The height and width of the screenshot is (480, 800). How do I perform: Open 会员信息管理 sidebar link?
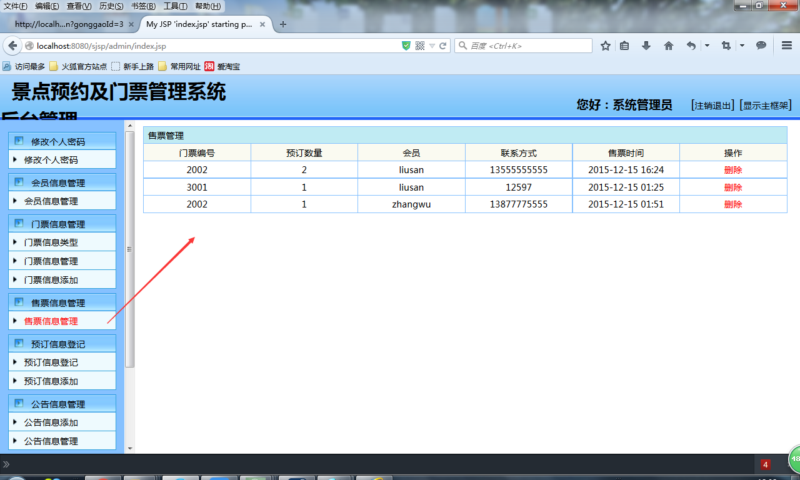[x=51, y=201]
